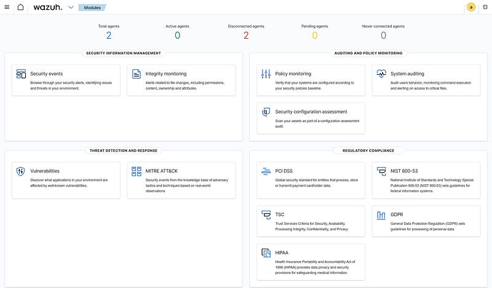The width and height of the screenshot is (492, 288).
Task: Click the Policy monitoring sliders icon
Action: (x=266, y=74)
